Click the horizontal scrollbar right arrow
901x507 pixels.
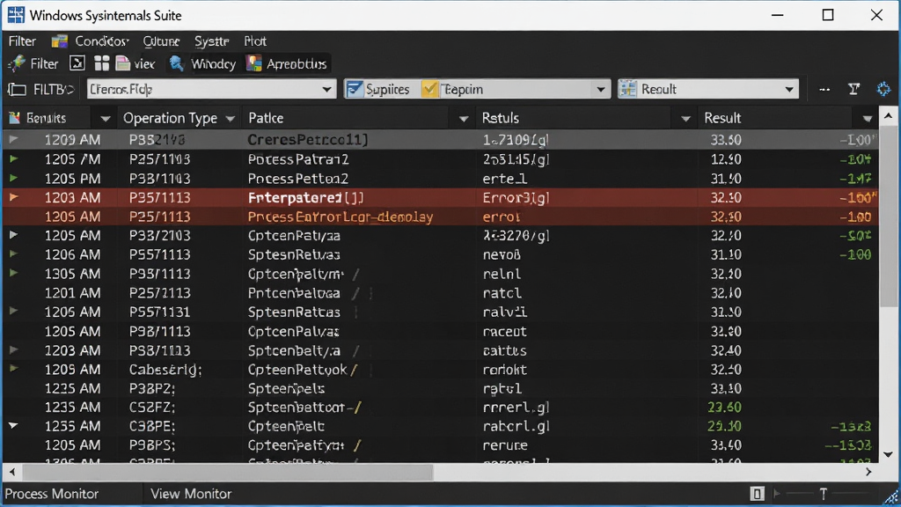tap(868, 472)
